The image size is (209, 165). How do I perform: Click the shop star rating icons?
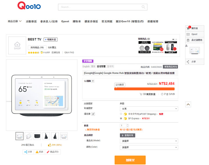[33, 53]
